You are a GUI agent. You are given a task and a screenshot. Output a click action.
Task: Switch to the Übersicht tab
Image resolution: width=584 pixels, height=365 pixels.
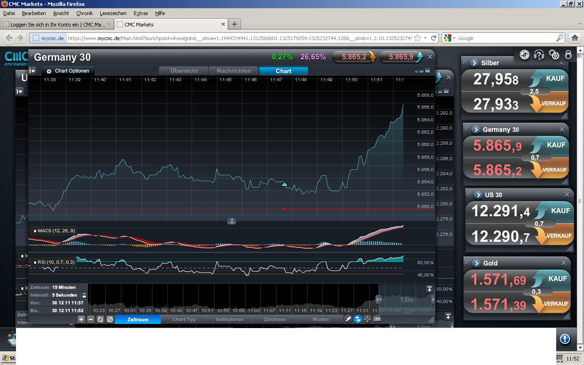pos(184,71)
